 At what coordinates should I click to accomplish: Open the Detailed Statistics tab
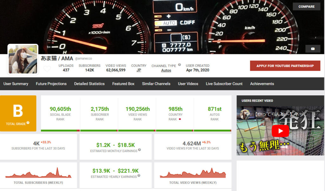pyautogui.click(x=89, y=84)
